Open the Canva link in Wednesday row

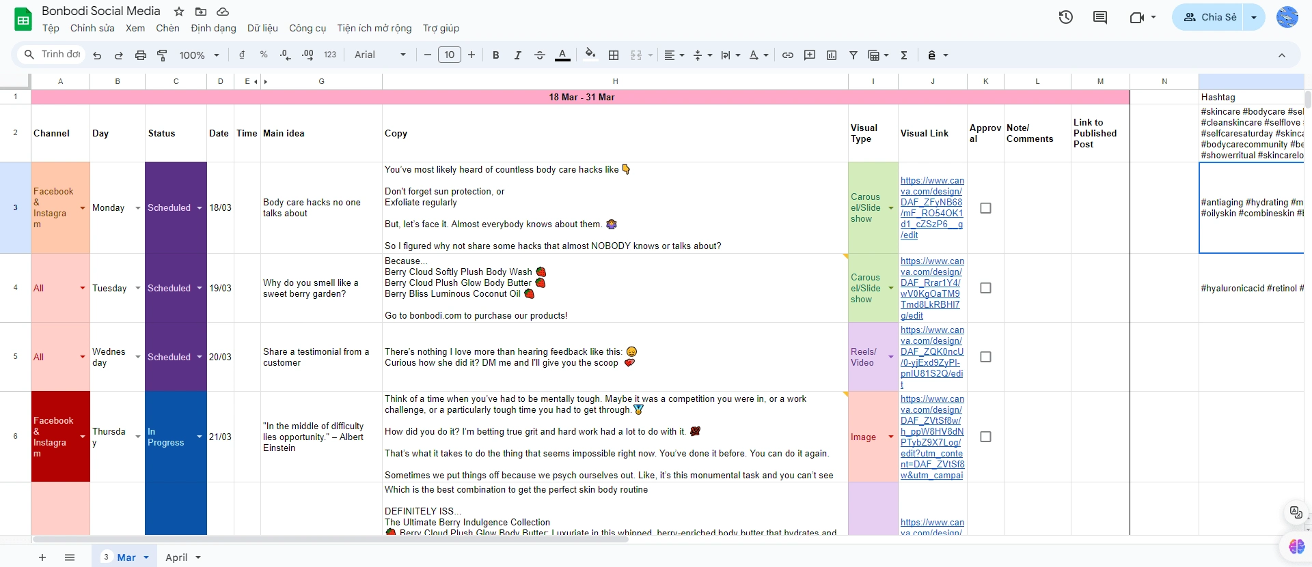click(x=932, y=357)
